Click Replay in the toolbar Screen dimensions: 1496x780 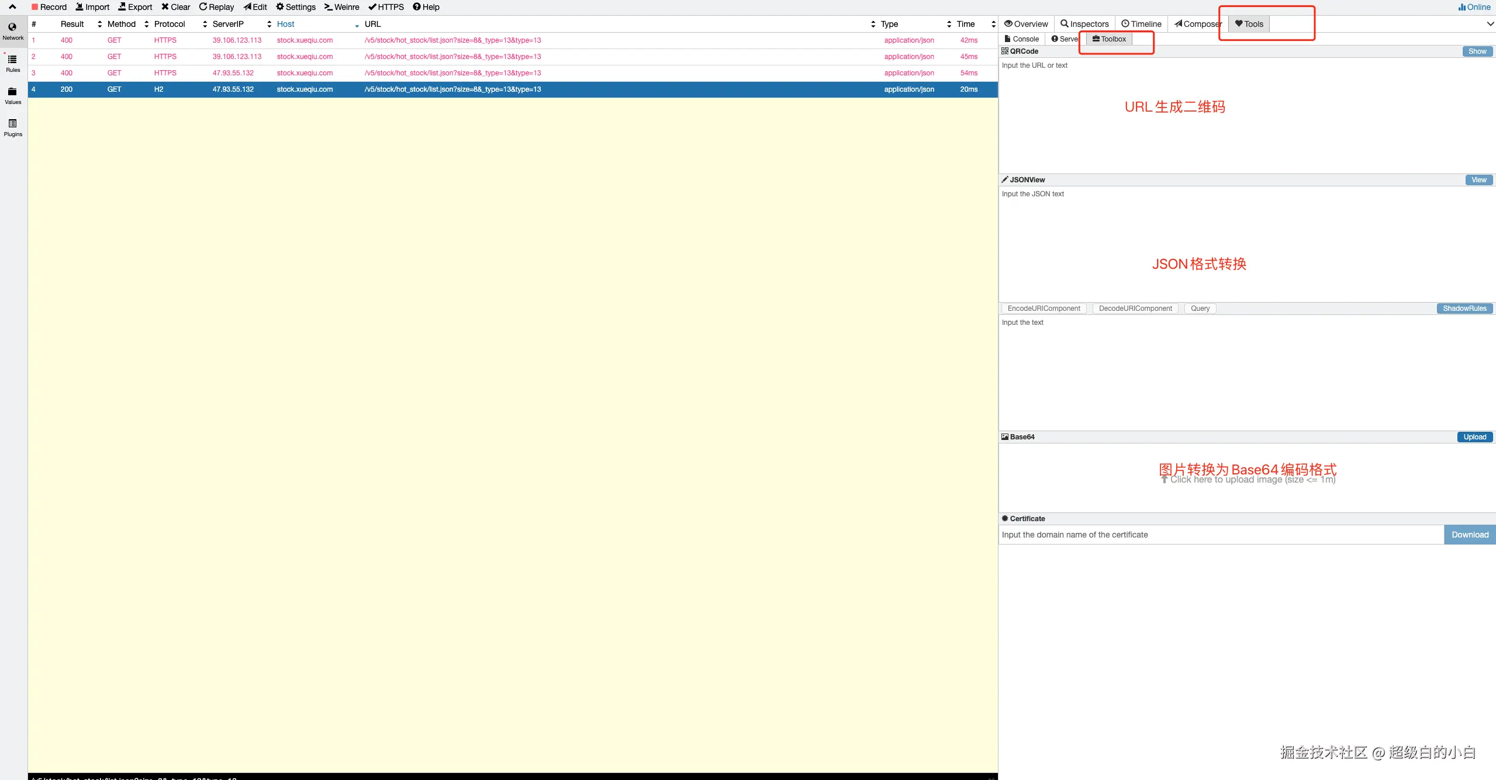coord(216,7)
